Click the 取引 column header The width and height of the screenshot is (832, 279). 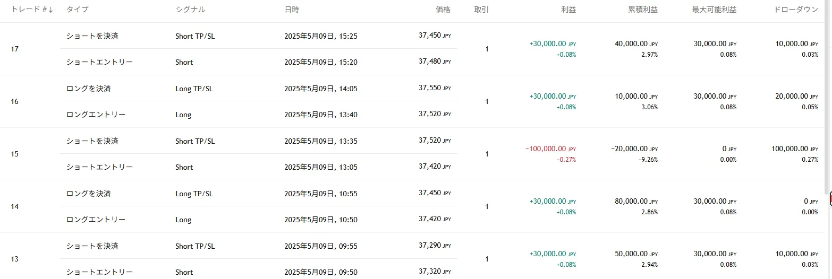pyautogui.click(x=481, y=10)
